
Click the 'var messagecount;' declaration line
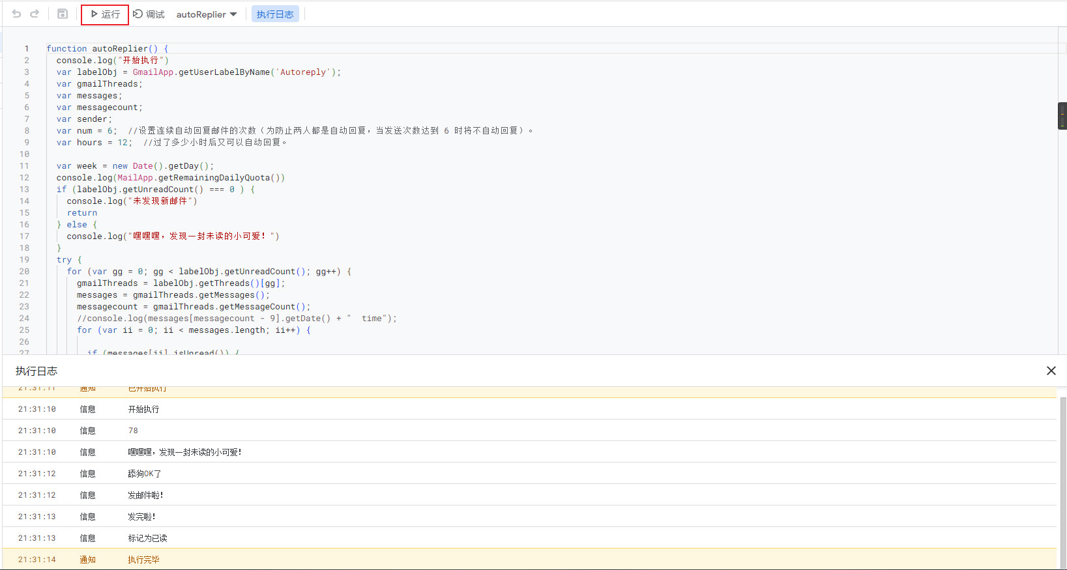[x=99, y=107]
